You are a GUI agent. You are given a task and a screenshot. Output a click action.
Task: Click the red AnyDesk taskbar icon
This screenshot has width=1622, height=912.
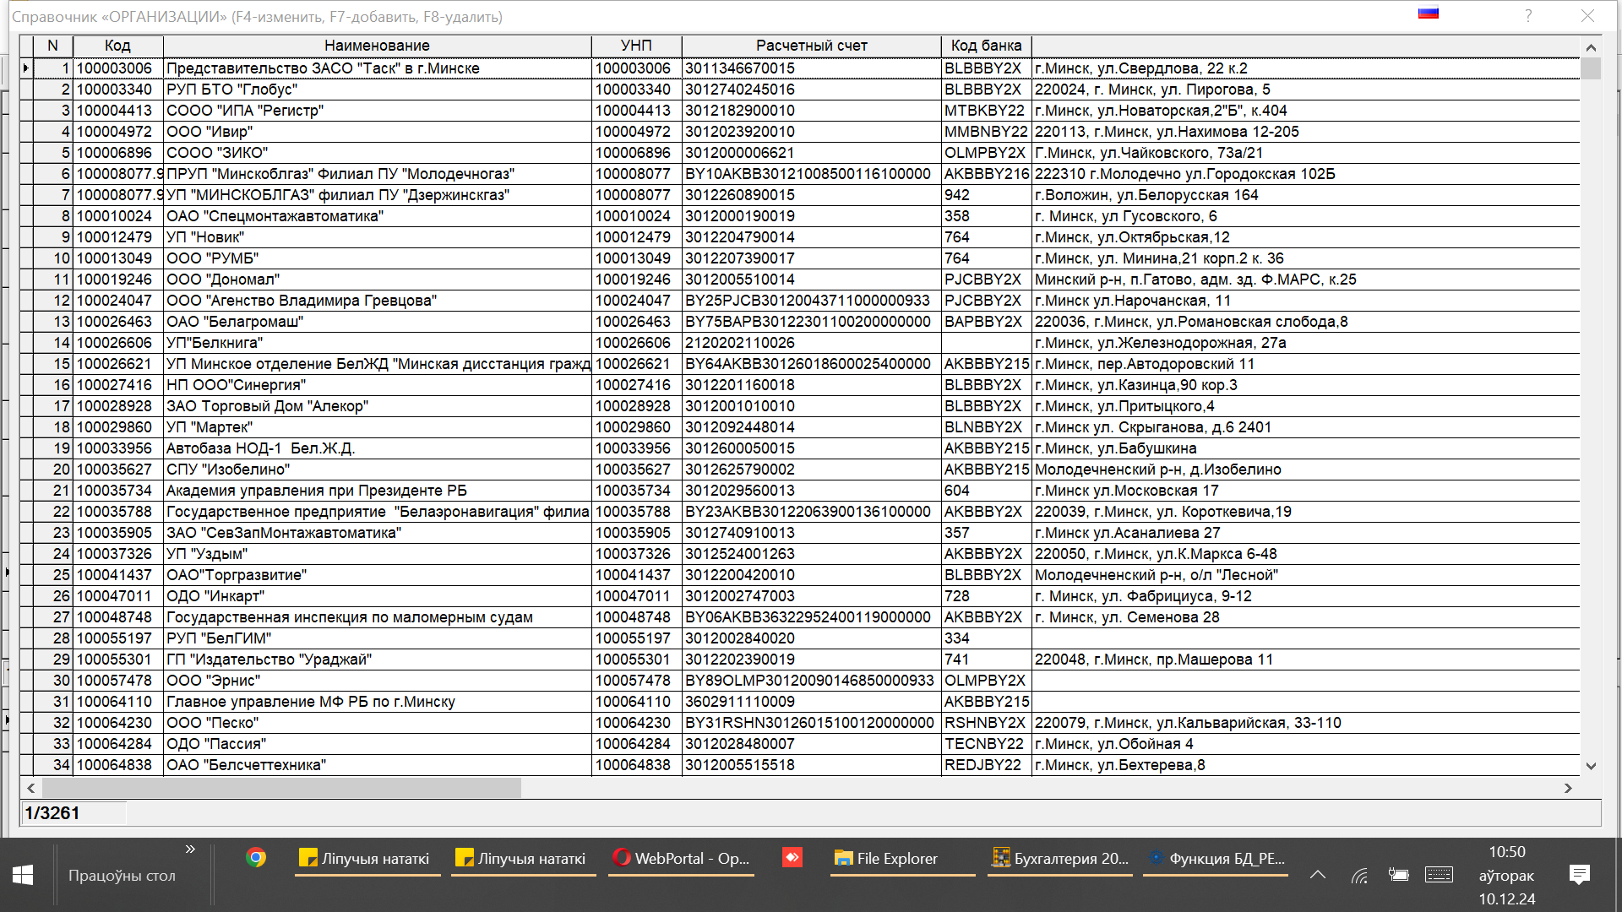tap(792, 858)
